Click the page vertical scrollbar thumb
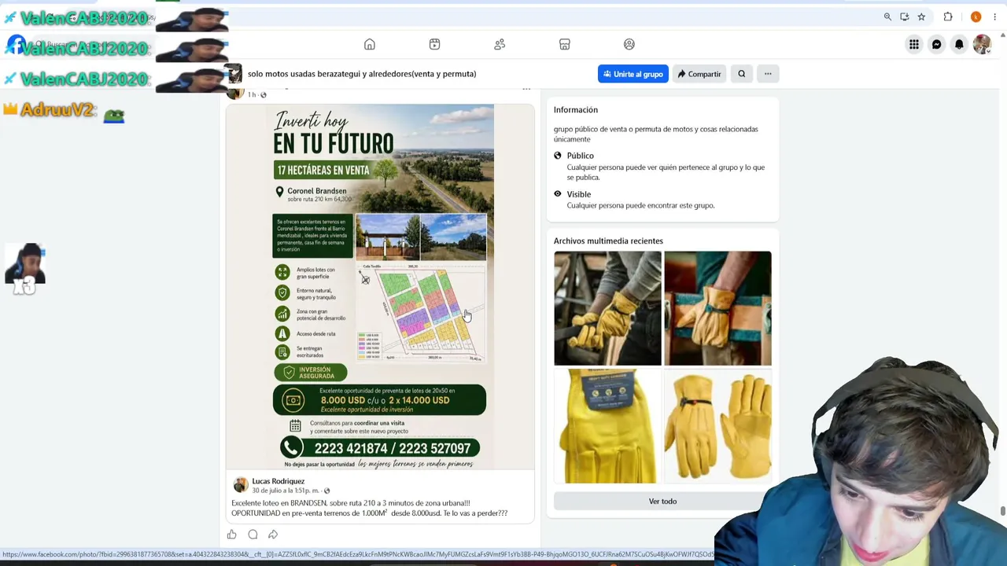Image resolution: width=1007 pixels, height=566 pixels. (1002, 512)
